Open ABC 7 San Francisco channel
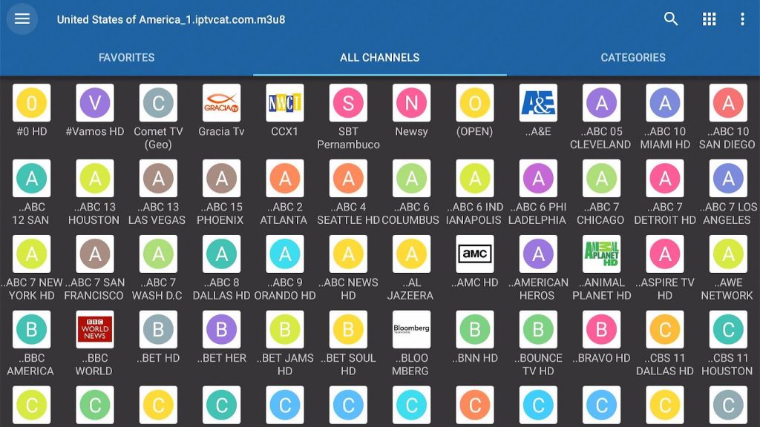 95,254
